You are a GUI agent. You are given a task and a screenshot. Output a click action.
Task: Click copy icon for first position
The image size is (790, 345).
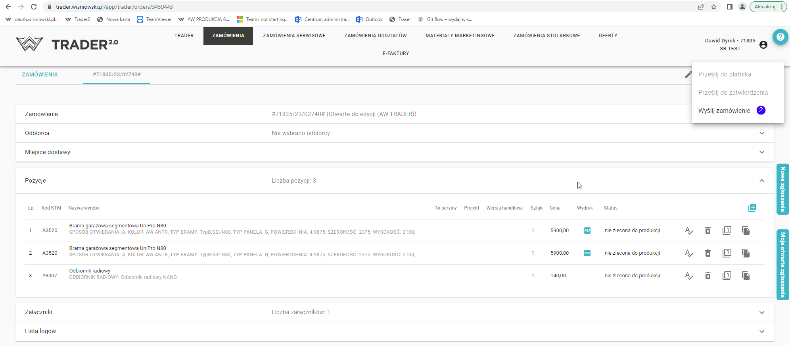pos(746,231)
